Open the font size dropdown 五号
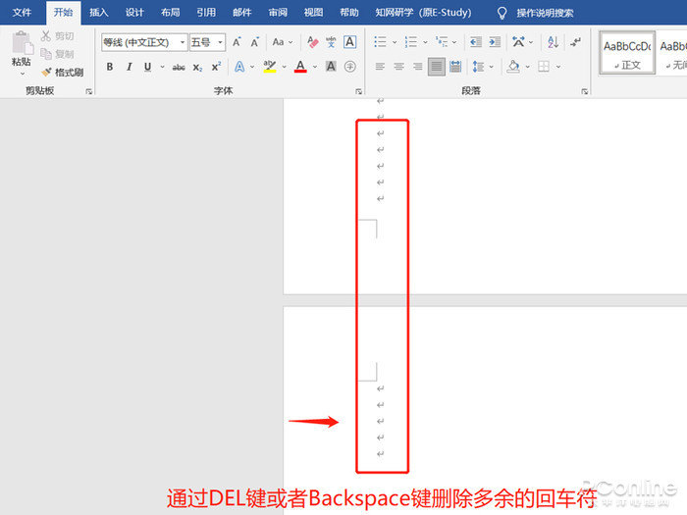 206,42
